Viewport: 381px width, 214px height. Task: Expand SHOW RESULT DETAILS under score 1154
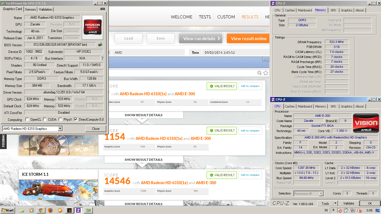(143, 160)
